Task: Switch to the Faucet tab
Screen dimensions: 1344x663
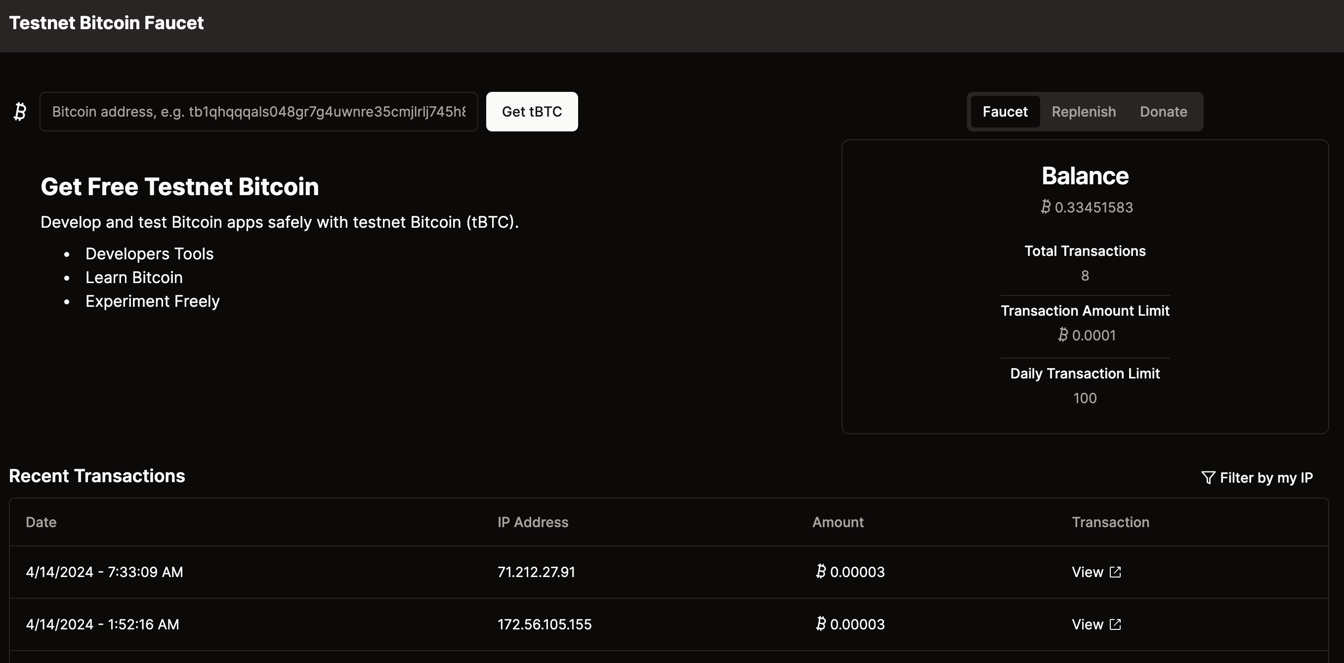Action: pos(1005,112)
